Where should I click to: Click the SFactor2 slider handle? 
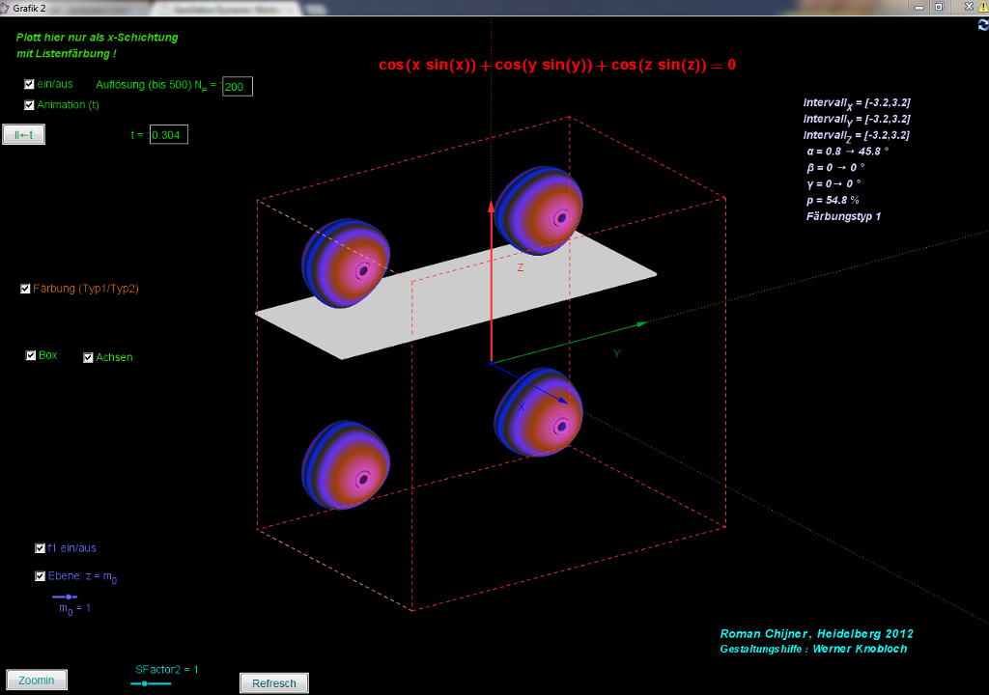click(x=144, y=683)
